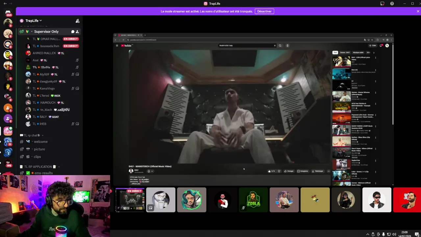Collapse the TL rp chat category

pos(32,135)
